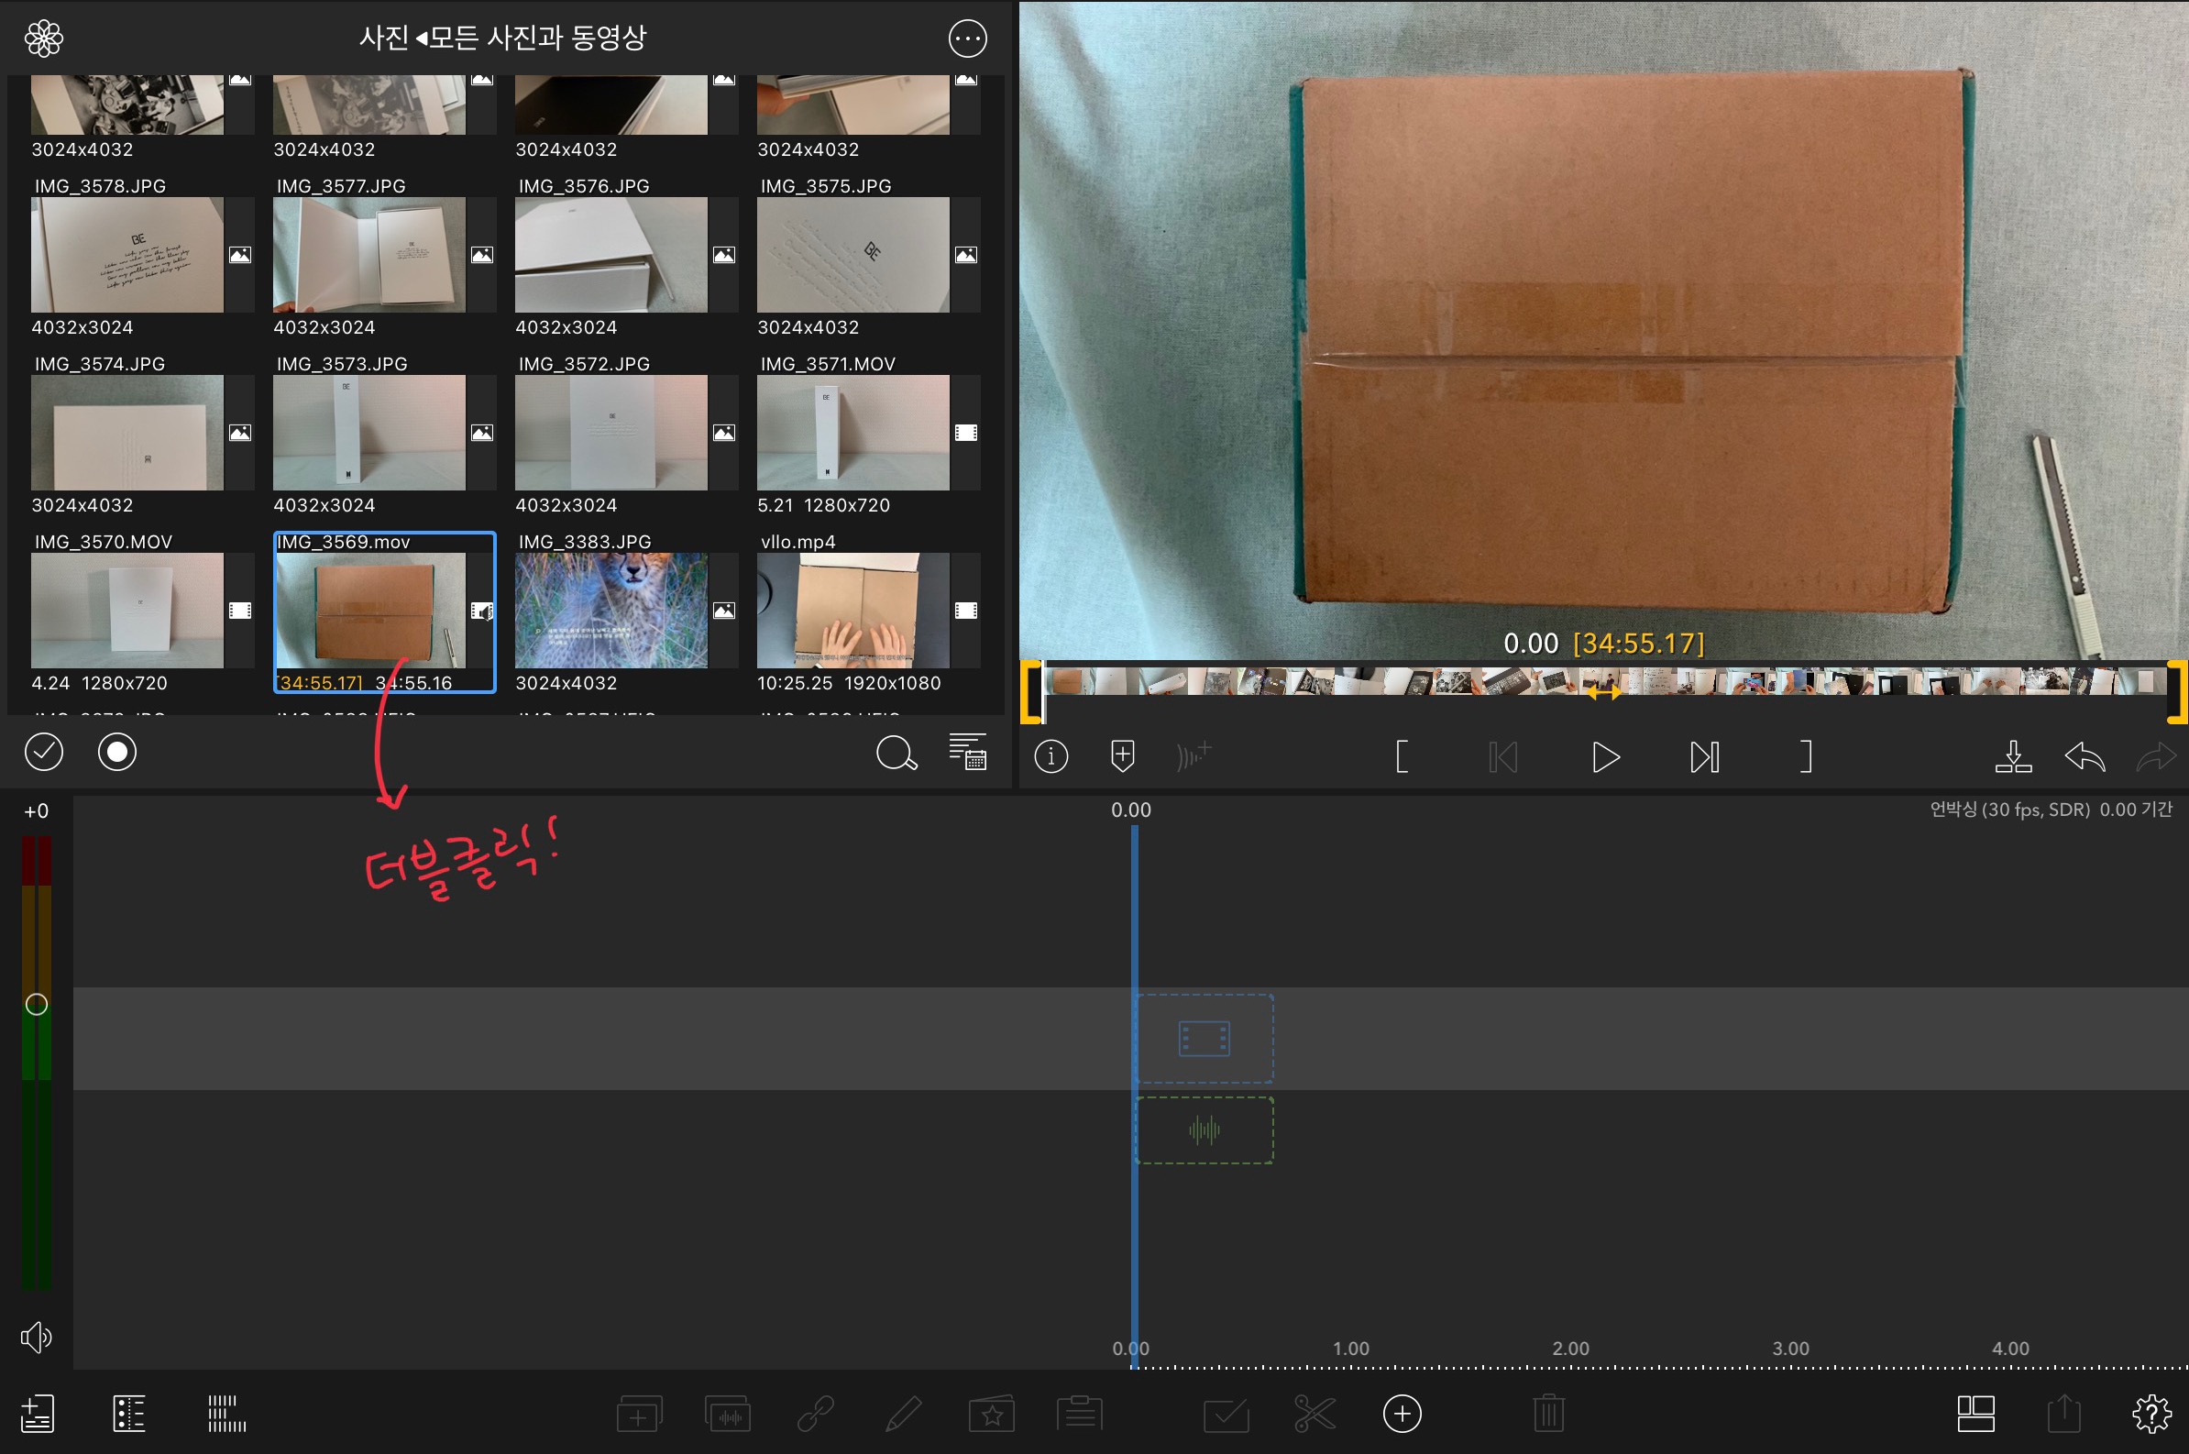Click the insert clip download icon
This screenshot has width=2189, height=1454.
[2013, 756]
